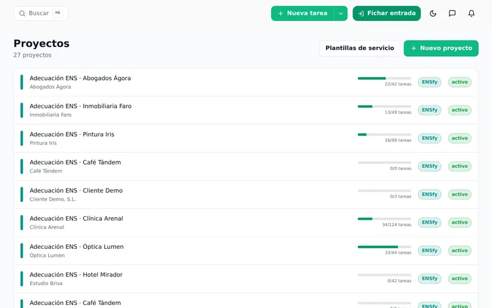Click the Pintura Iris progress bar
The width and height of the screenshot is (492, 308).
tap(384, 134)
